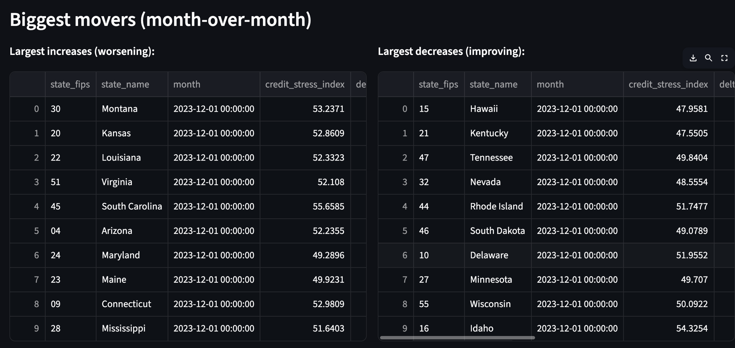Click the Arizona state_fips cell showing 04

56,231
